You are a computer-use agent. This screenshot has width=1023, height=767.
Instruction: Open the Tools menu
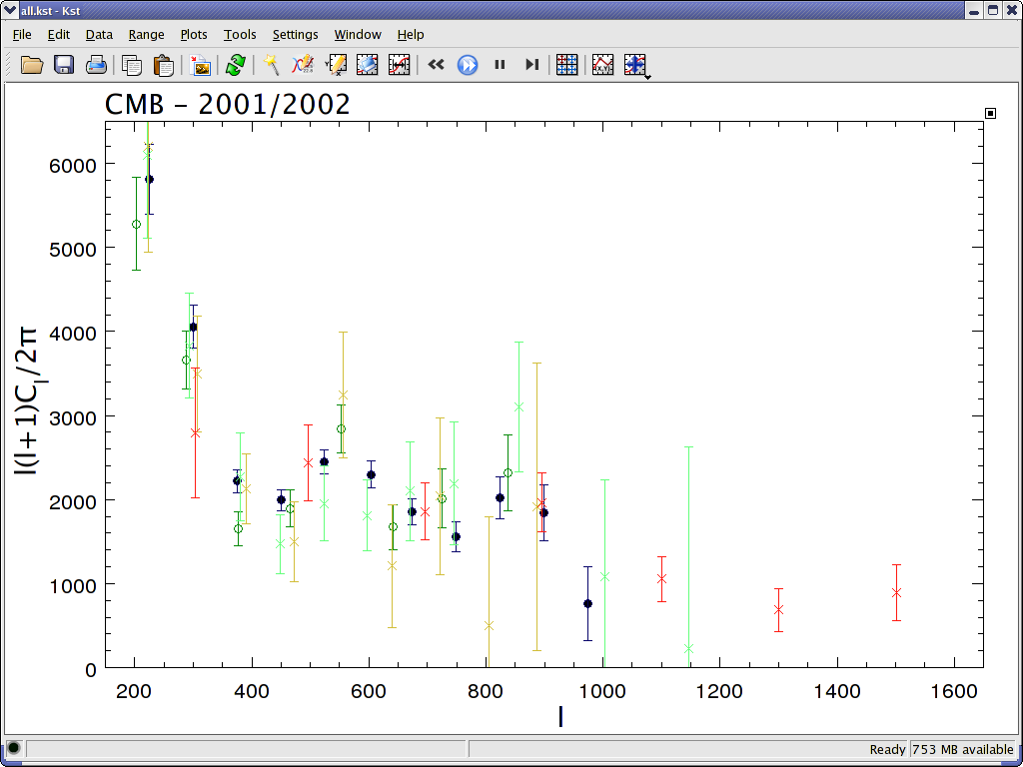240,35
